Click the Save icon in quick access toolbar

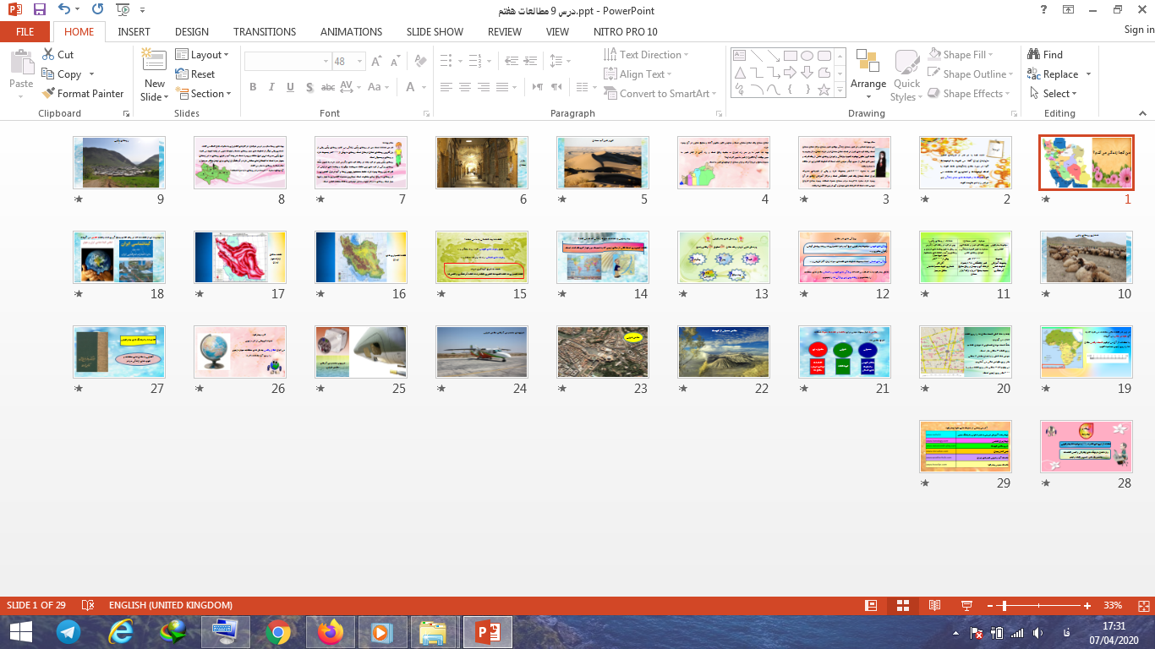pos(39,10)
